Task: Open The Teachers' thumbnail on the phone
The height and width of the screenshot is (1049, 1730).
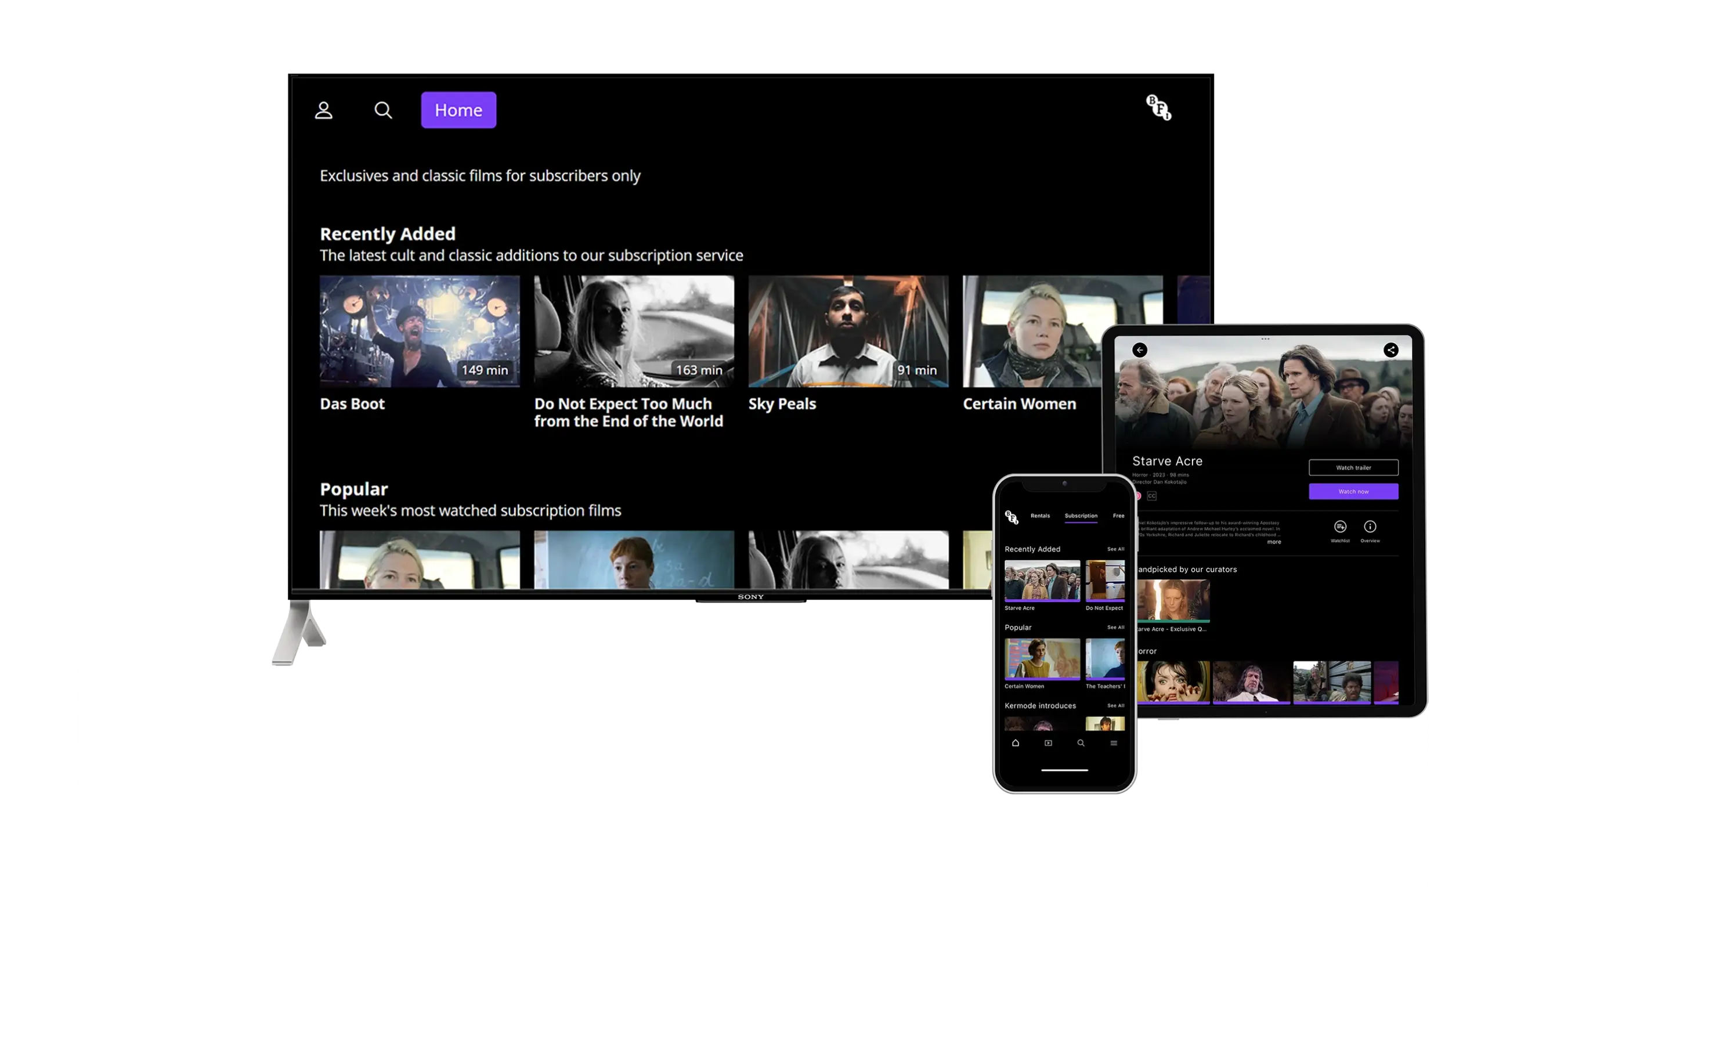Action: tap(1105, 659)
